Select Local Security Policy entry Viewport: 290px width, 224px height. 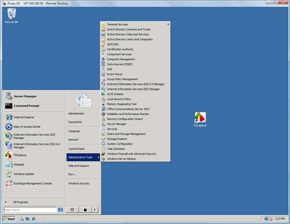(135, 99)
